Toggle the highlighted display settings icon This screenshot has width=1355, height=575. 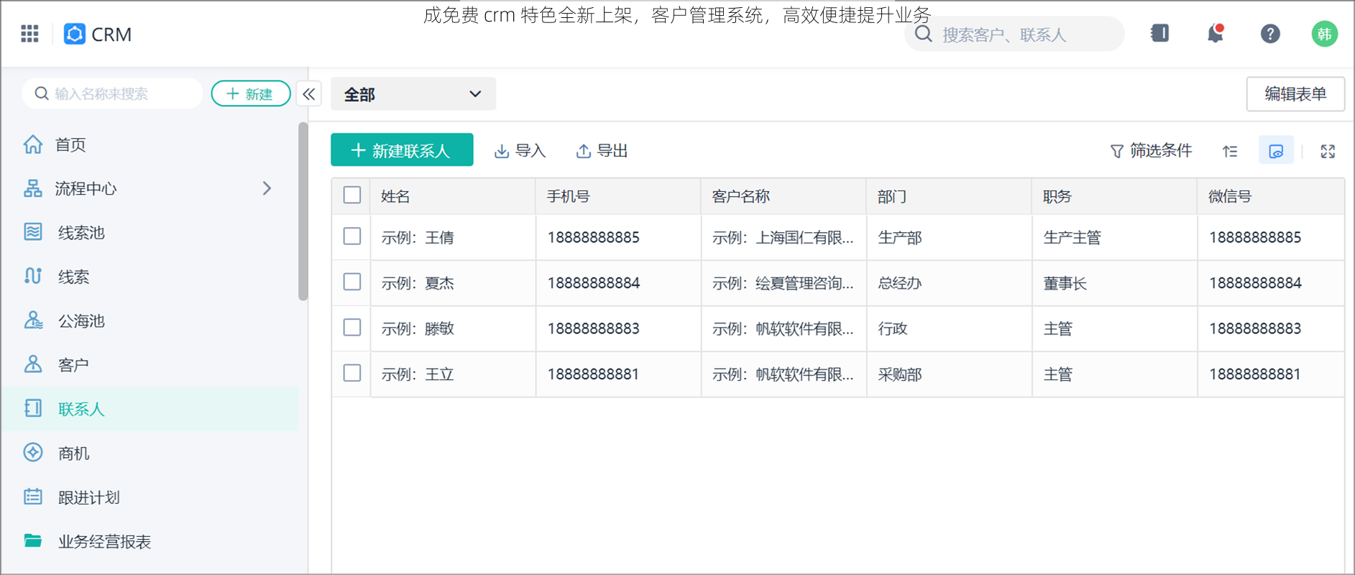1276,151
